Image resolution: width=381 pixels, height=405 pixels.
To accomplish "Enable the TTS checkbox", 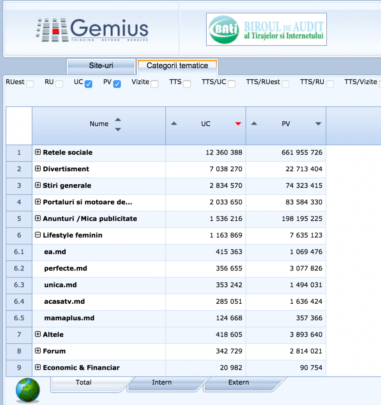I will [187, 84].
